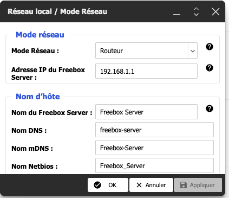Close the Mode Réseau dialog
This screenshot has height=198, width=229.
[215, 12]
